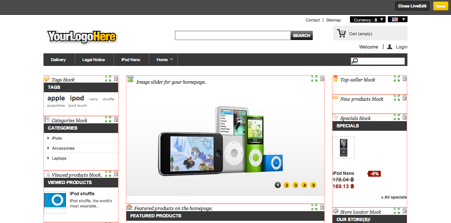Focus the search field in the menu bar

378,61
